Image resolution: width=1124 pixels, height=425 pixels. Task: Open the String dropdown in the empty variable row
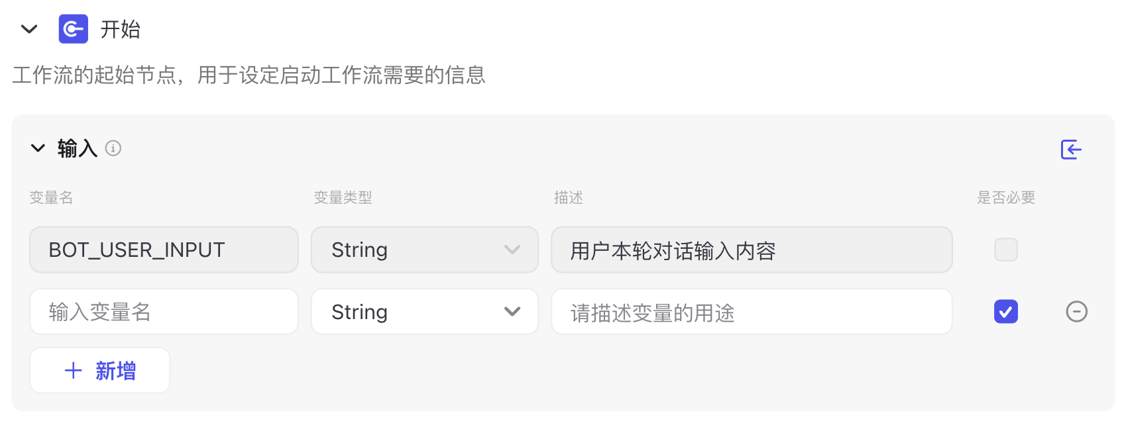coord(424,312)
